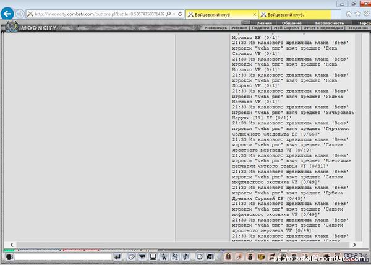
Task: Open the smiley emoticons icon
Action: tap(200, 257)
